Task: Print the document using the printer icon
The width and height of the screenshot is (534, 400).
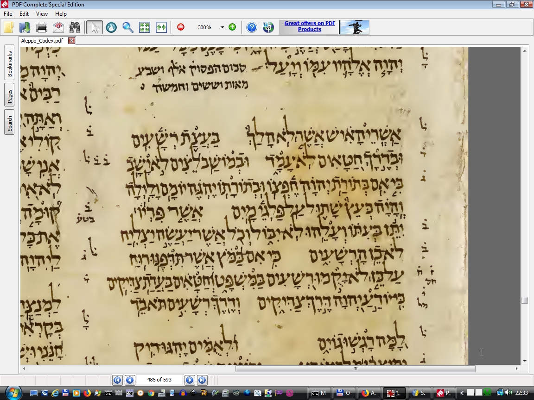Action: (42, 27)
